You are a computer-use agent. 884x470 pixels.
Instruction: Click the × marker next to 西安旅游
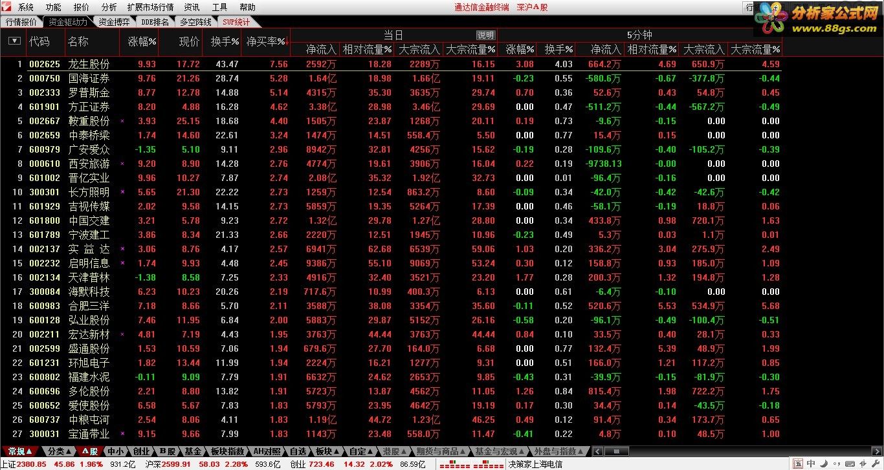pyautogui.click(x=122, y=164)
